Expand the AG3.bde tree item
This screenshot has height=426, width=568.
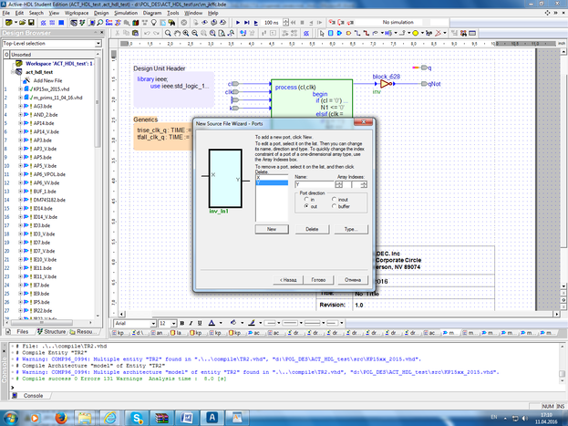(20, 106)
